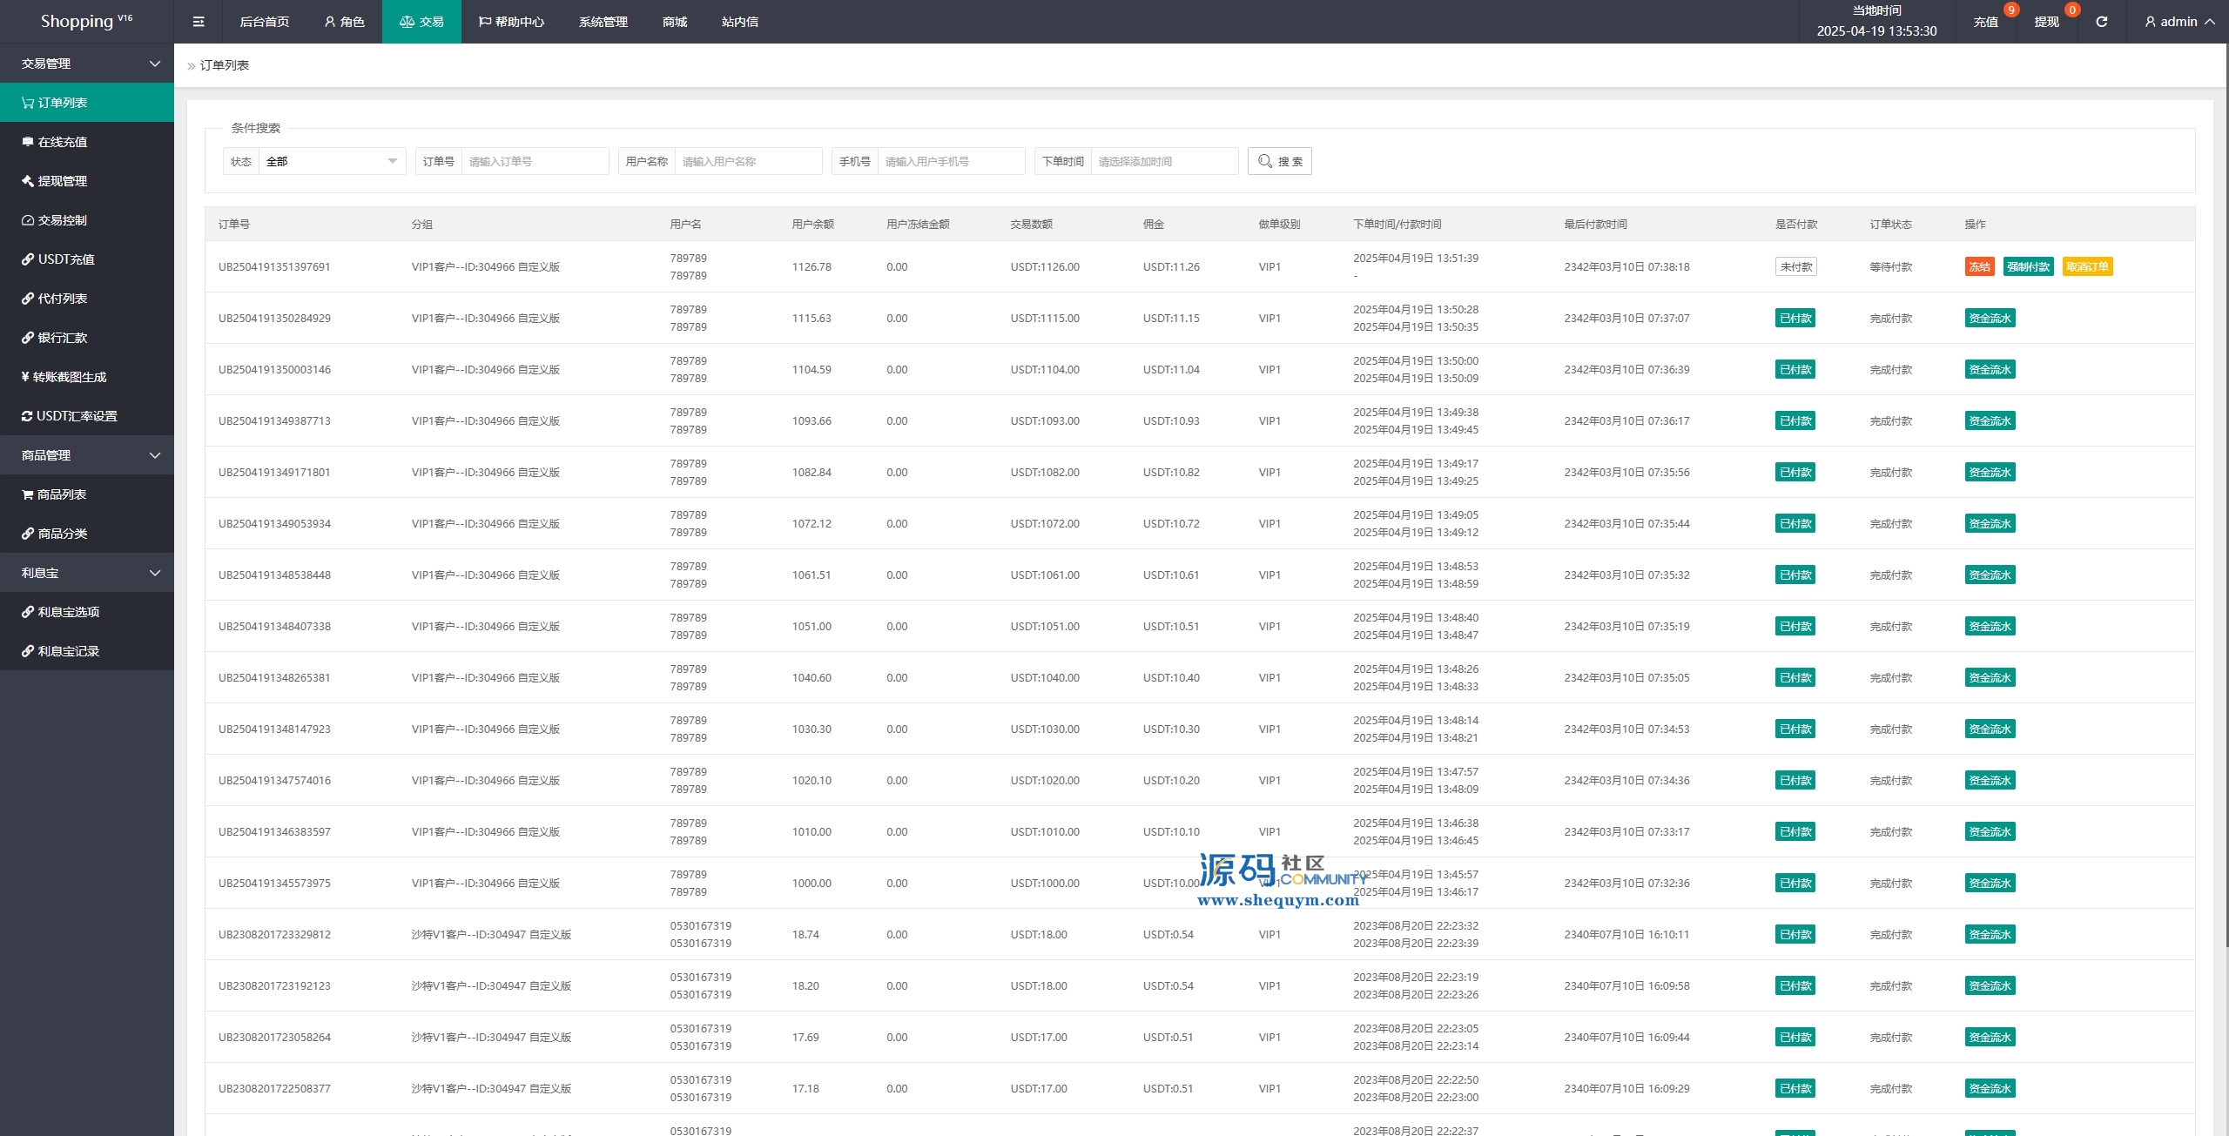The image size is (2229, 1136).
Task: Open 商品列表 cart item in the sidebar
Action: [x=61, y=494]
